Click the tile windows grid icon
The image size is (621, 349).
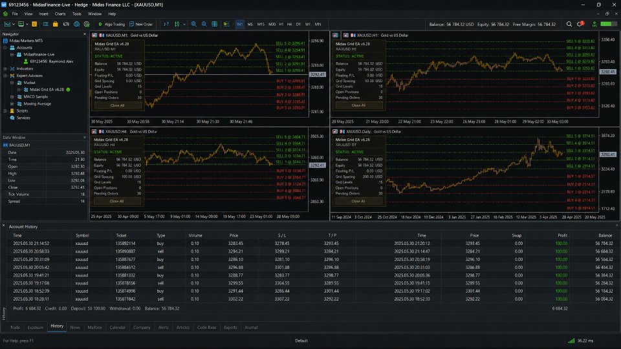214,24
